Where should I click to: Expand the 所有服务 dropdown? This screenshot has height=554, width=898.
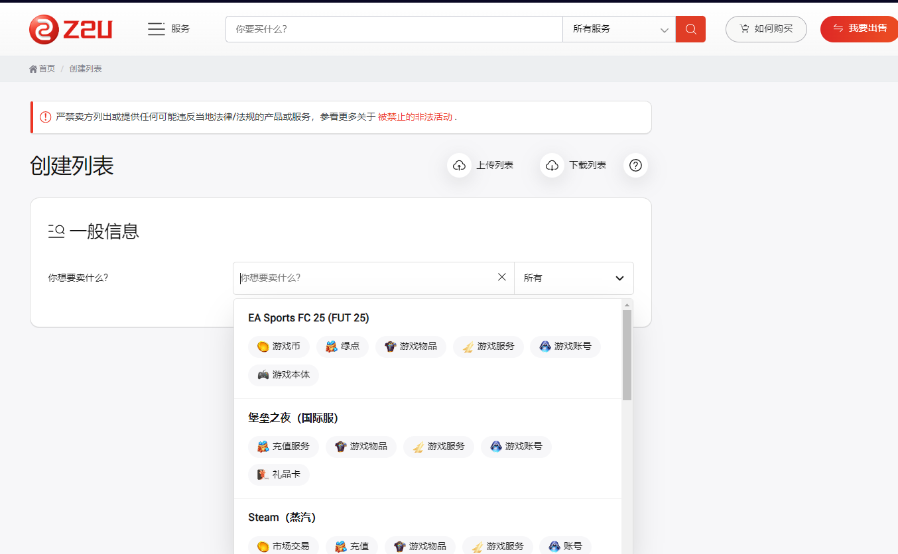(x=619, y=29)
